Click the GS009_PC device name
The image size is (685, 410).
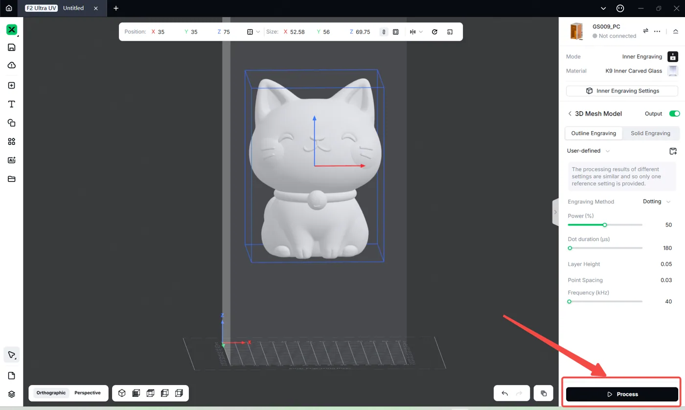tap(606, 26)
